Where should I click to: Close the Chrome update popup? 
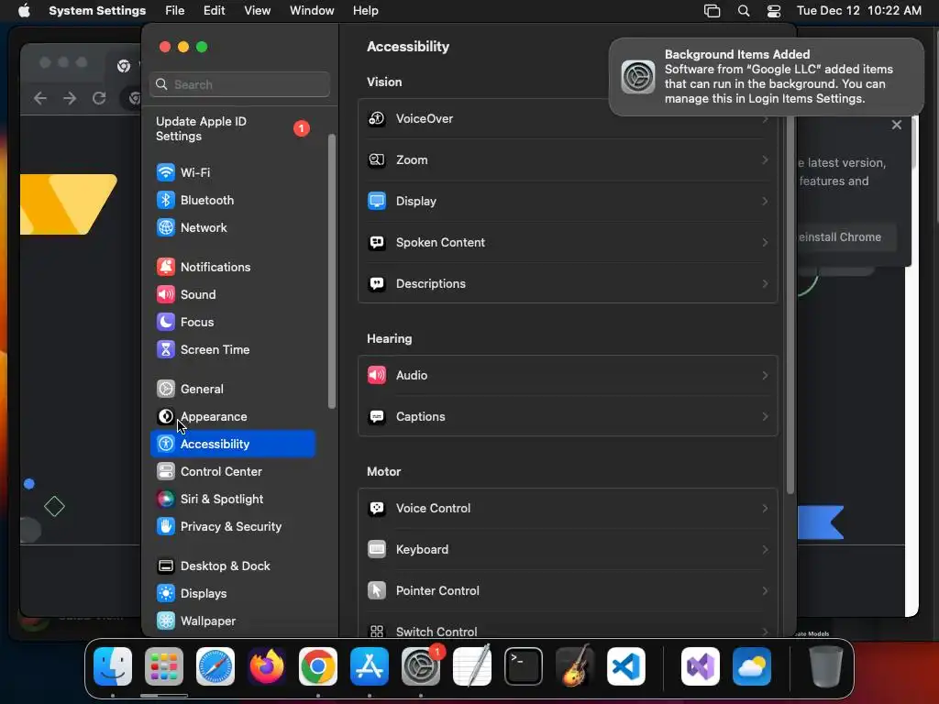[897, 125]
